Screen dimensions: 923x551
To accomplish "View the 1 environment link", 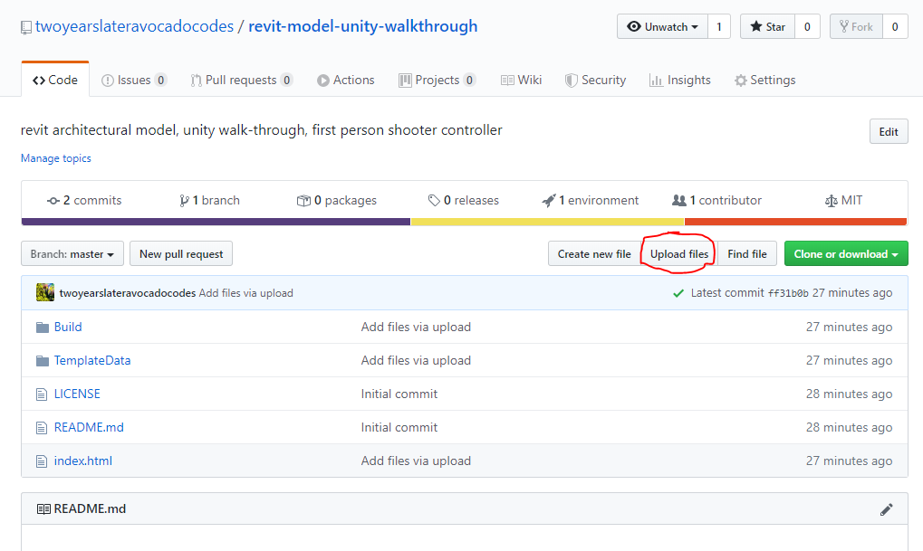I will pos(590,201).
